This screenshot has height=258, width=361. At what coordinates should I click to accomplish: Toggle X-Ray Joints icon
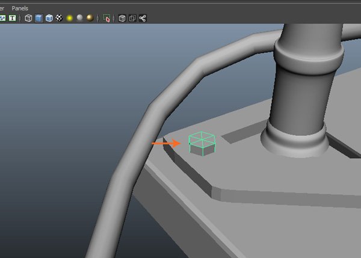pos(143,18)
